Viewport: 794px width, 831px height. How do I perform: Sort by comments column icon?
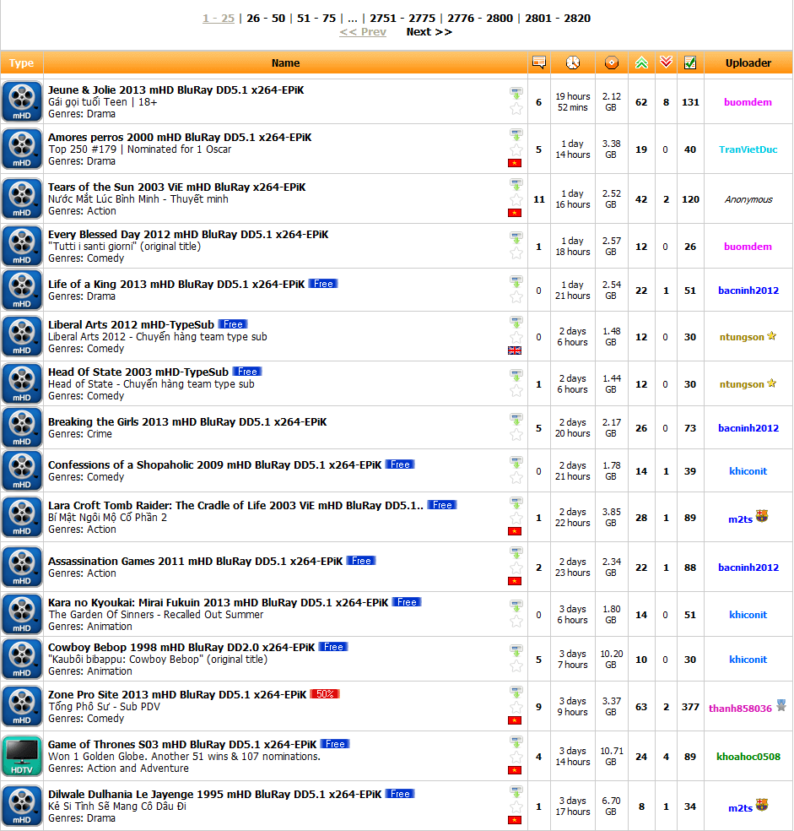point(538,62)
